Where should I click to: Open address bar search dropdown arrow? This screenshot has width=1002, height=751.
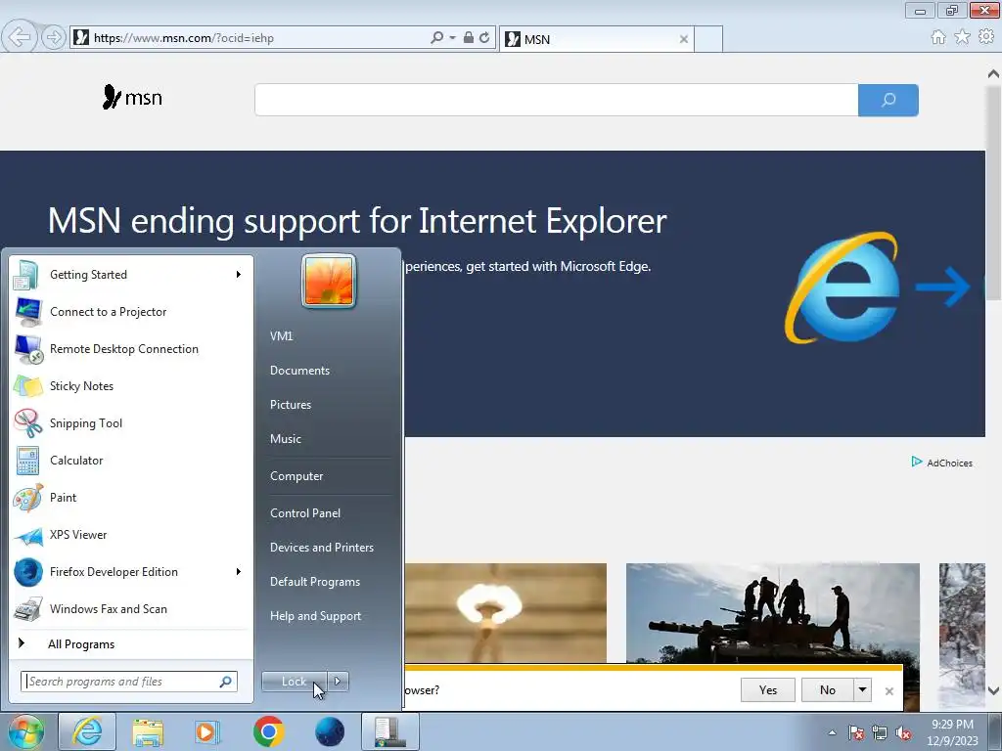click(452, 38)
